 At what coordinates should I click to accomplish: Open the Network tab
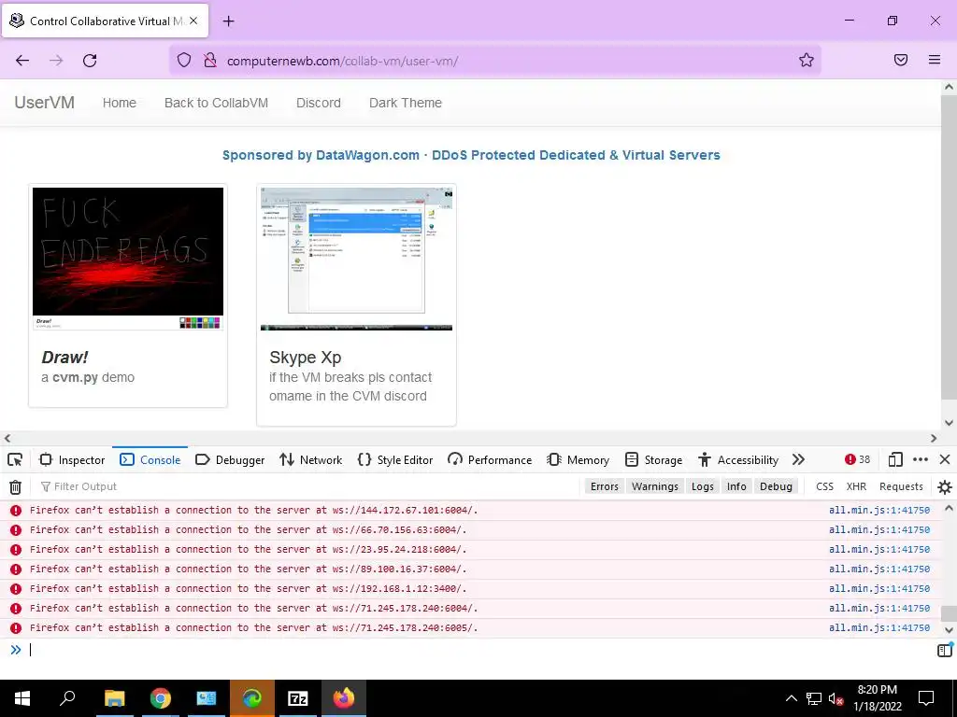pyautogui.click(x=310, y=459)
